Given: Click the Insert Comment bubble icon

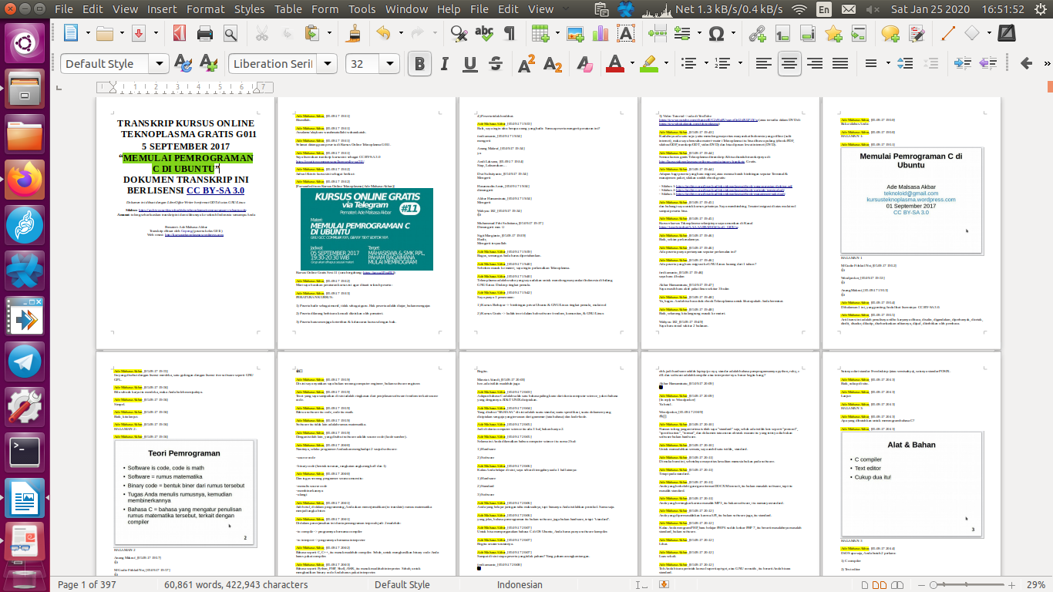Looking at the screenshot, I should click(x=890, y=34).
